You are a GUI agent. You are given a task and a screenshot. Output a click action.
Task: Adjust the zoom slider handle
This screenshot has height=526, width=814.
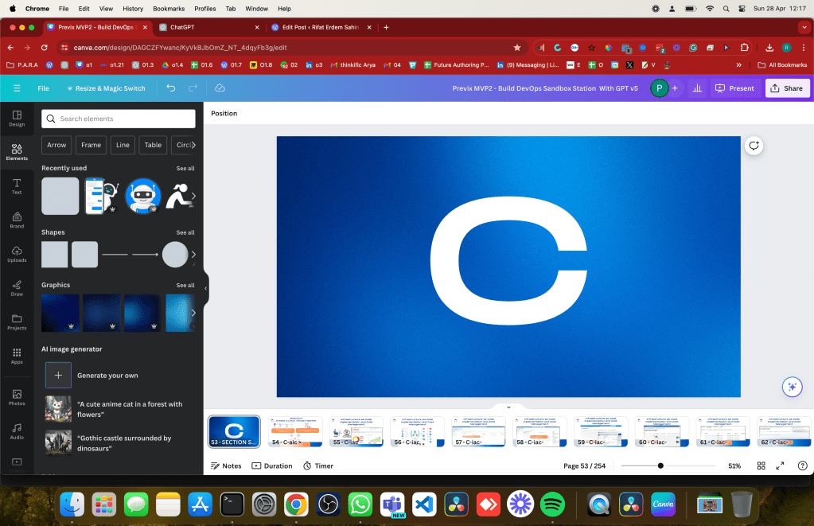[x=660, y=466]
